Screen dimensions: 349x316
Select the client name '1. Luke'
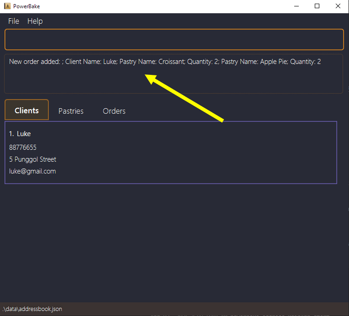tap(20, 134)
